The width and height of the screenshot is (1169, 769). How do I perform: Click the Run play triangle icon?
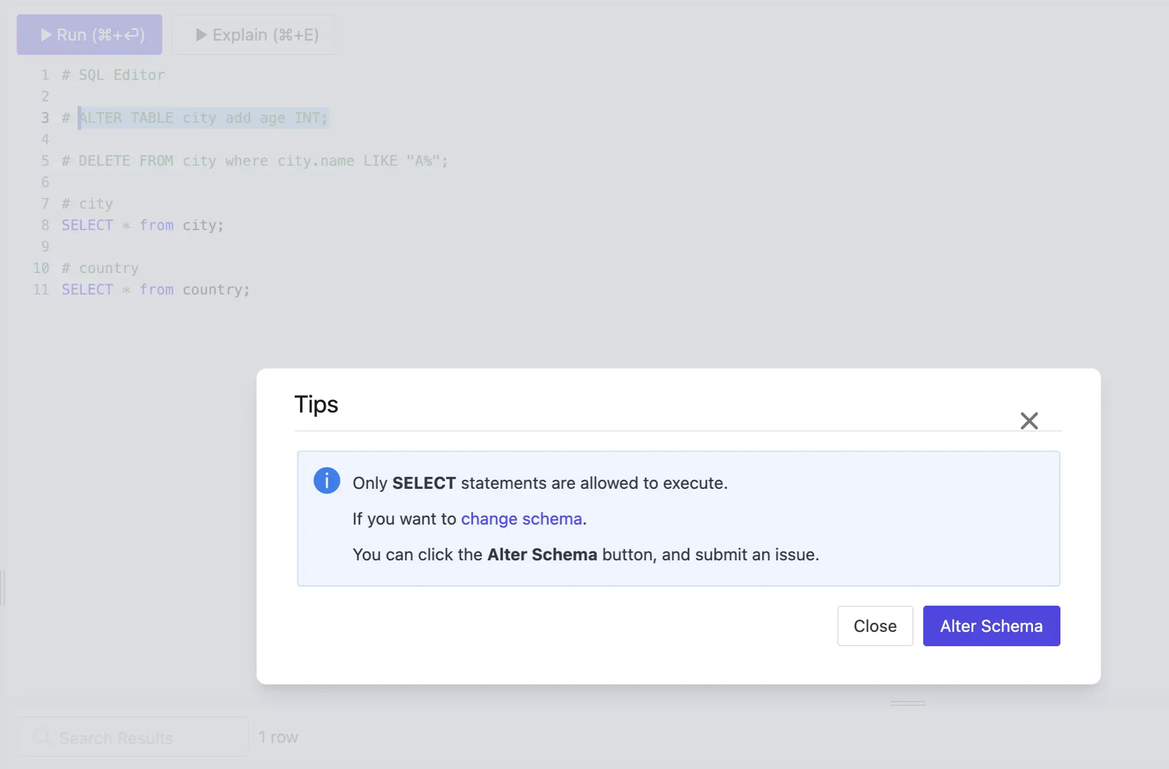tap(46, 35)
